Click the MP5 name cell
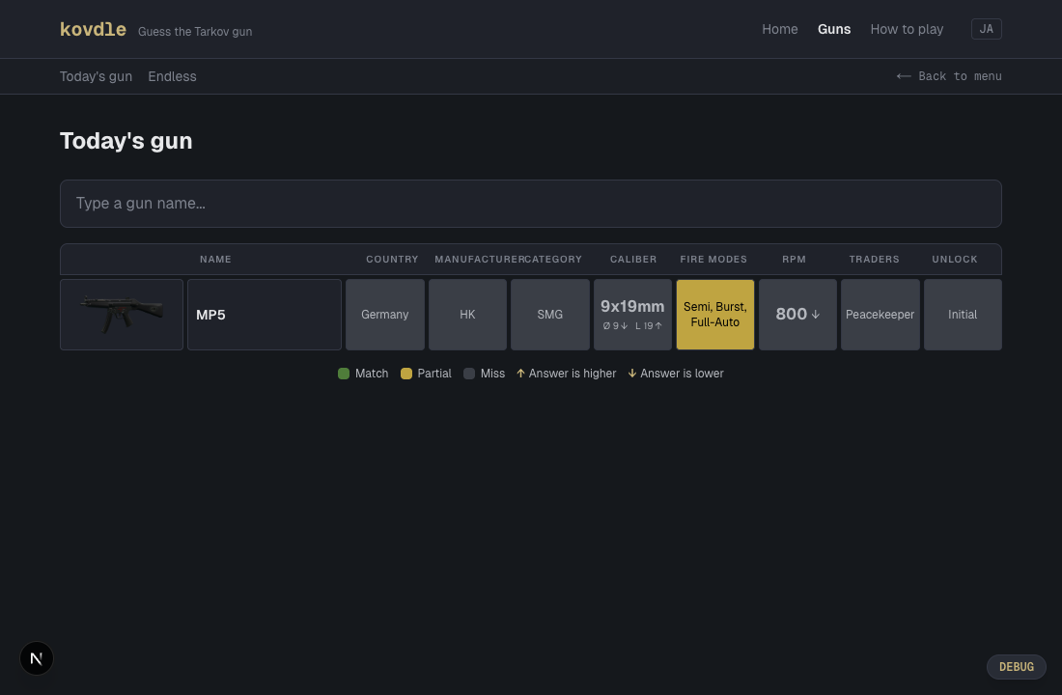The image size is (1062, 695). (x=264, y=315)
